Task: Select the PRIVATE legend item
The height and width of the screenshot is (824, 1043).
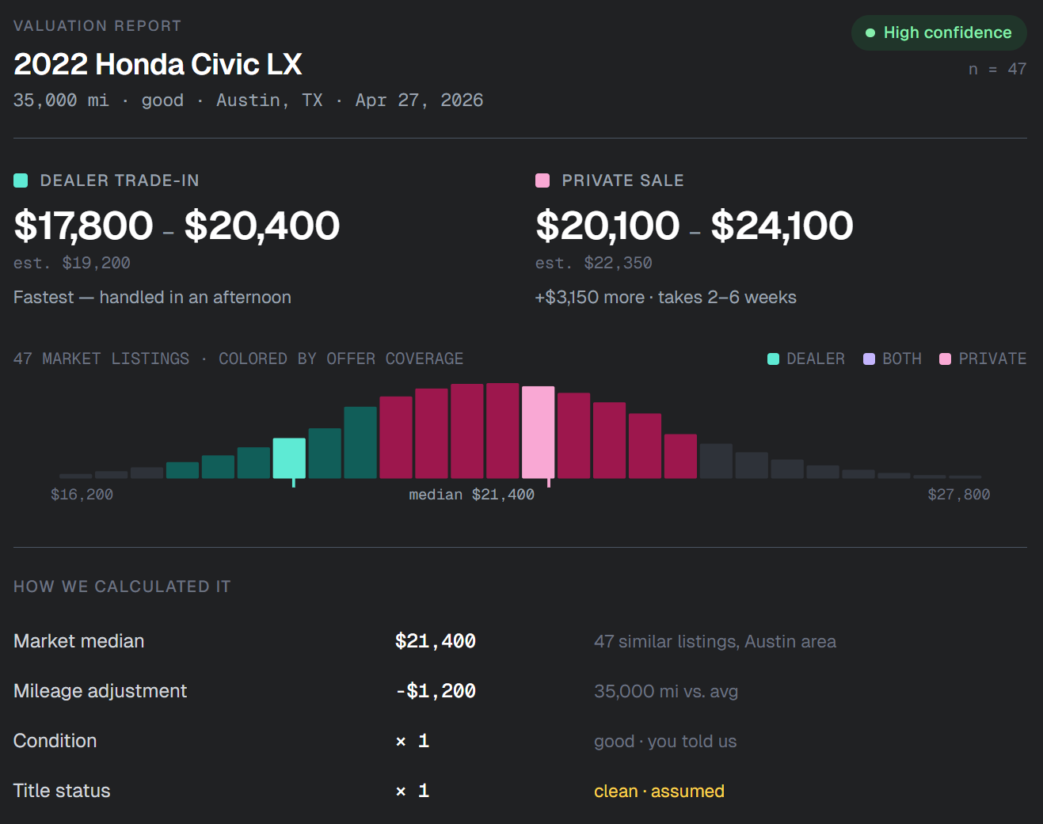Action: pyautogui.click(x=983, y=359)
